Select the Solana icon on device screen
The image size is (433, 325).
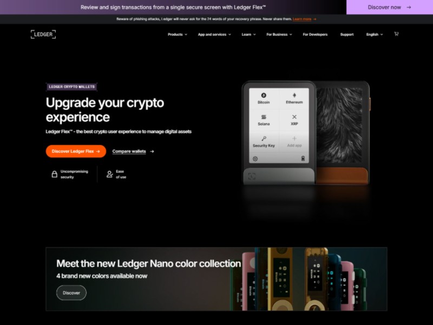pos(264,117)
